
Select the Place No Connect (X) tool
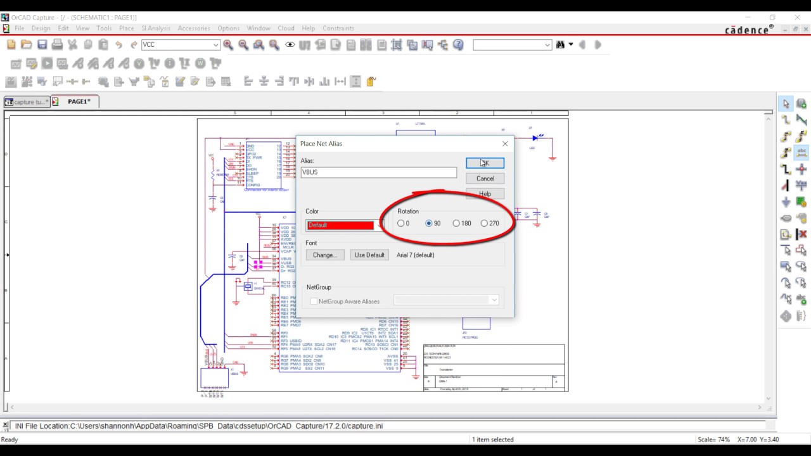[x=801, y=234]
